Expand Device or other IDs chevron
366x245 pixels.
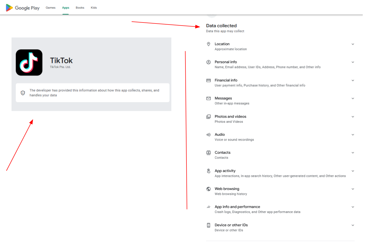tap(353, 225)
